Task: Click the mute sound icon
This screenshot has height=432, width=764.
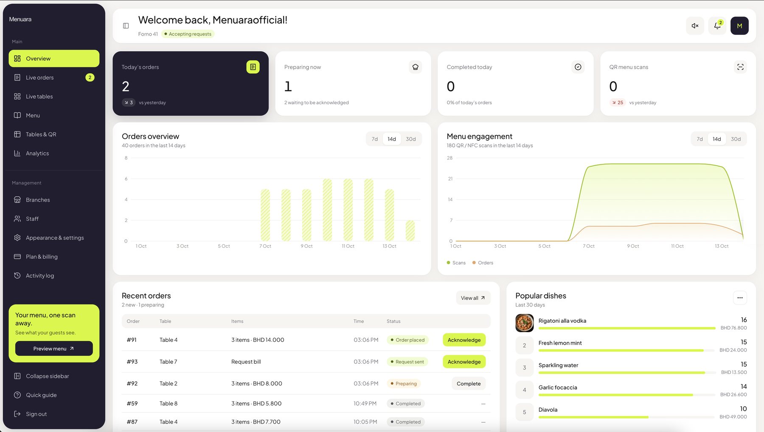Action: [695, 26]
